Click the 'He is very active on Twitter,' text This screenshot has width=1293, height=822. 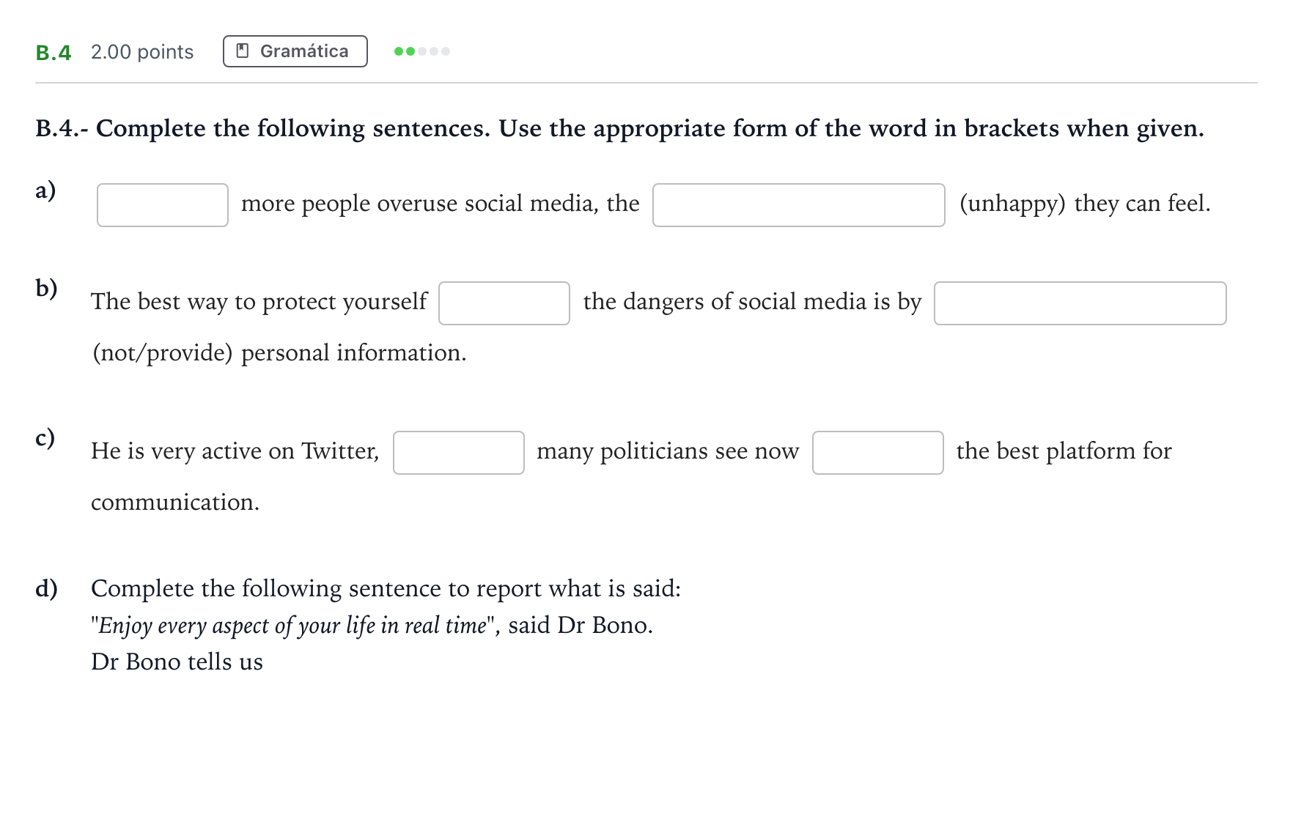235,451
